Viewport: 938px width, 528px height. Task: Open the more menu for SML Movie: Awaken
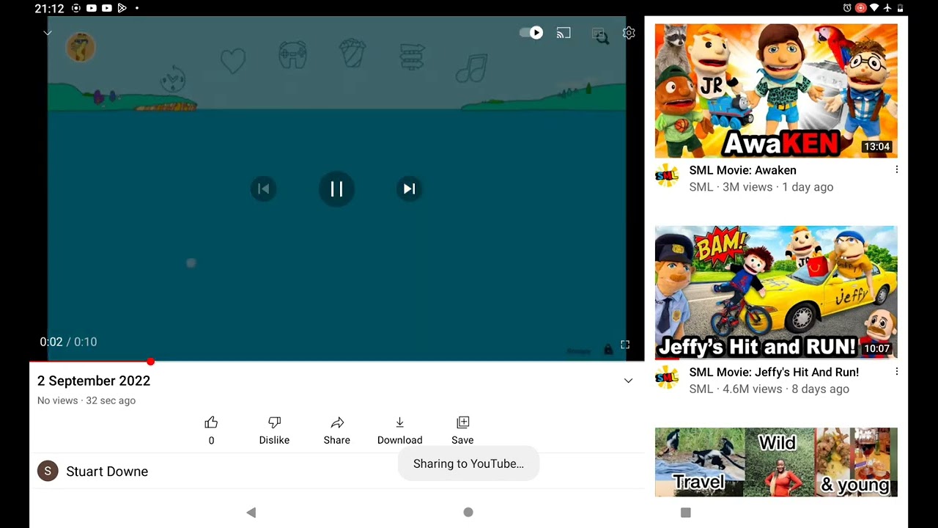tap(896, 169)
